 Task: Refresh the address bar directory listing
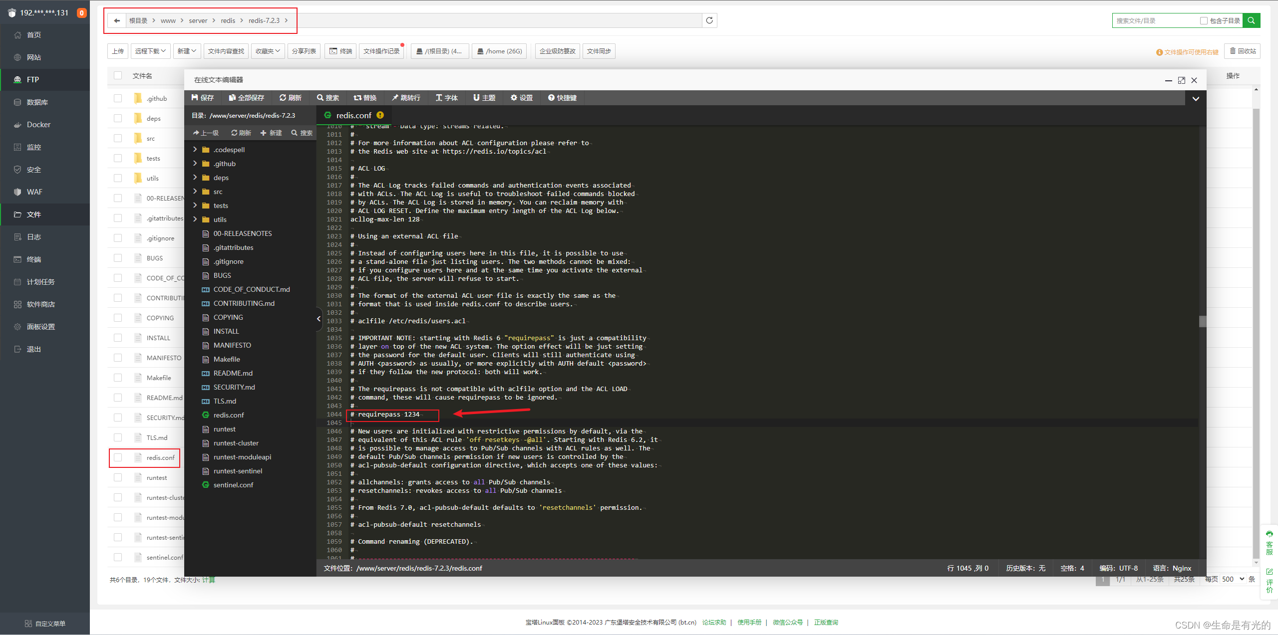click(x=709, y=20)
